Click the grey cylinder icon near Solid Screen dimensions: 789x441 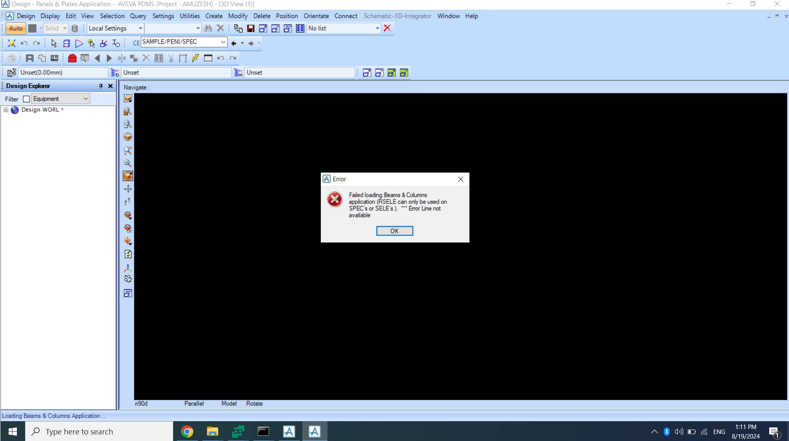(x=74, y=28)
